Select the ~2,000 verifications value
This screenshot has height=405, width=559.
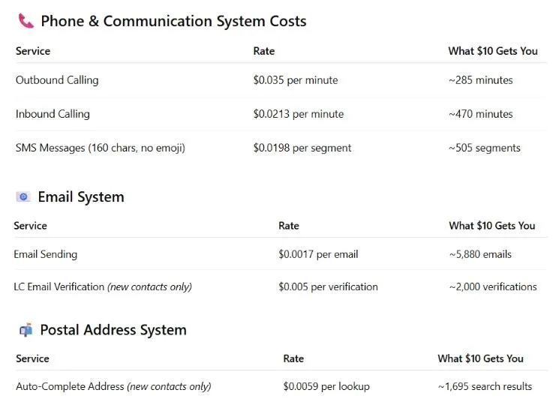click(x=493, y=286)
